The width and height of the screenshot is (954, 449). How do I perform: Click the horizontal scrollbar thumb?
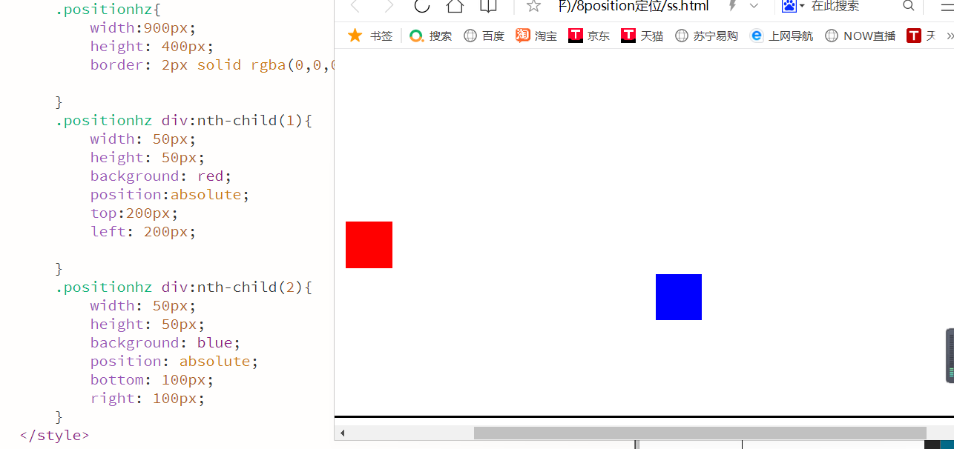point(700,433)
